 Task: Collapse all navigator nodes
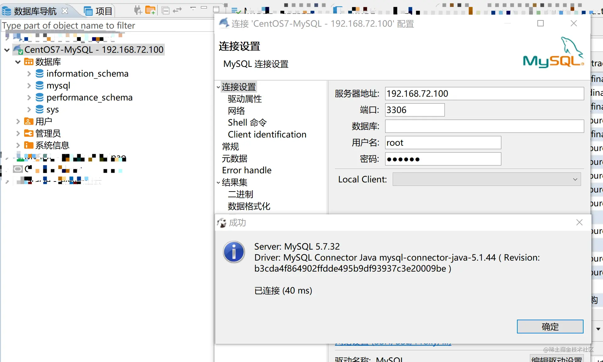[165, 11]
